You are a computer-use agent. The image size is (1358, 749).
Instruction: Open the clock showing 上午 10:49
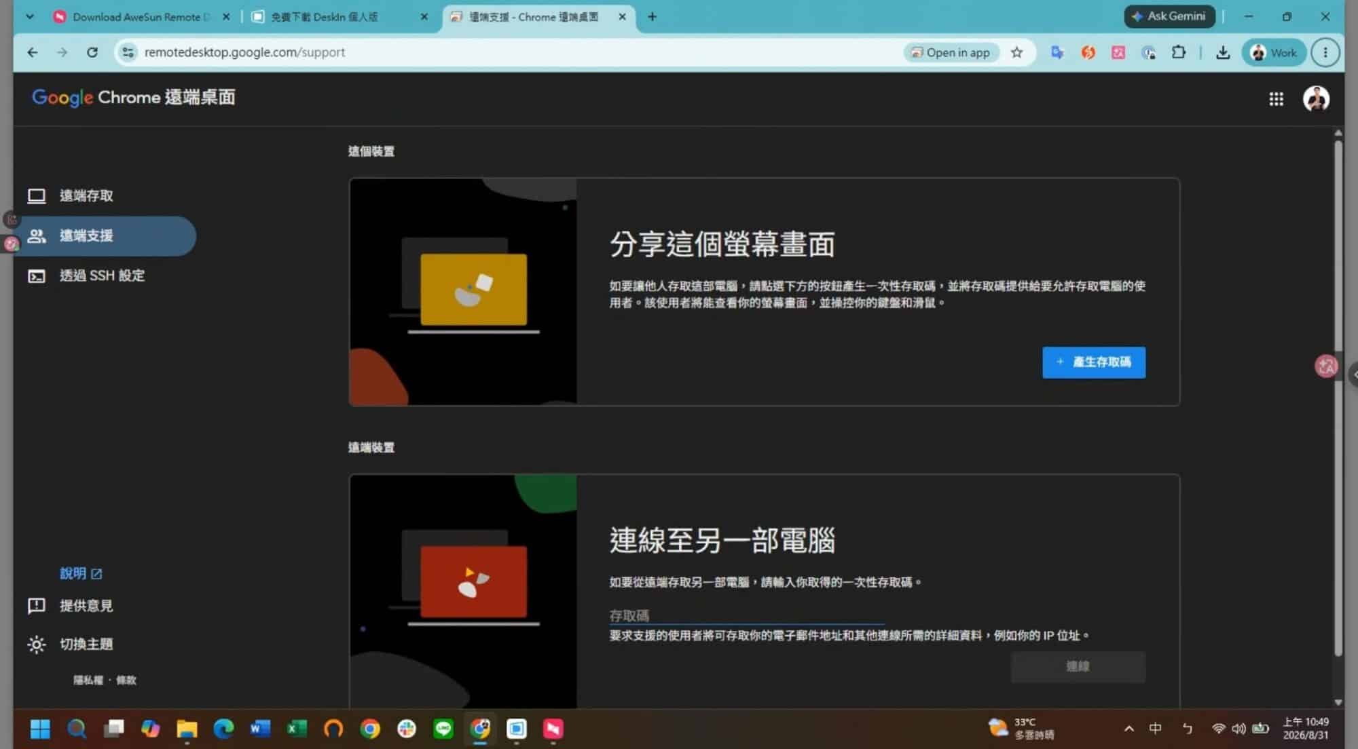pos(1305,729)
